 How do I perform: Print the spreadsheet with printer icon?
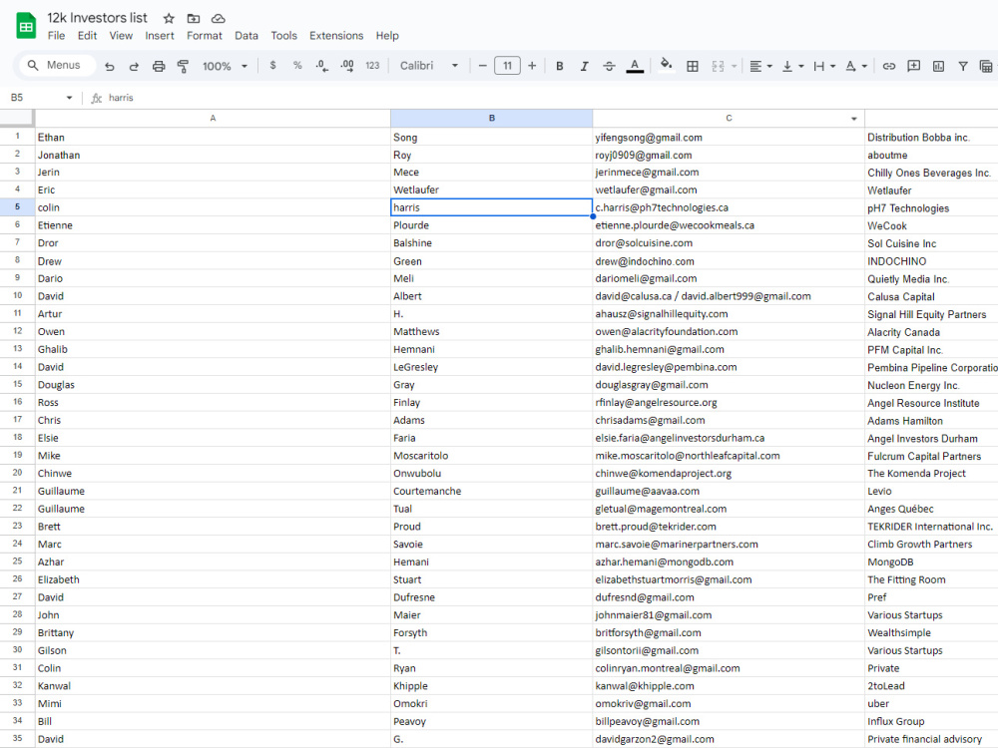[x=159, y=66]
